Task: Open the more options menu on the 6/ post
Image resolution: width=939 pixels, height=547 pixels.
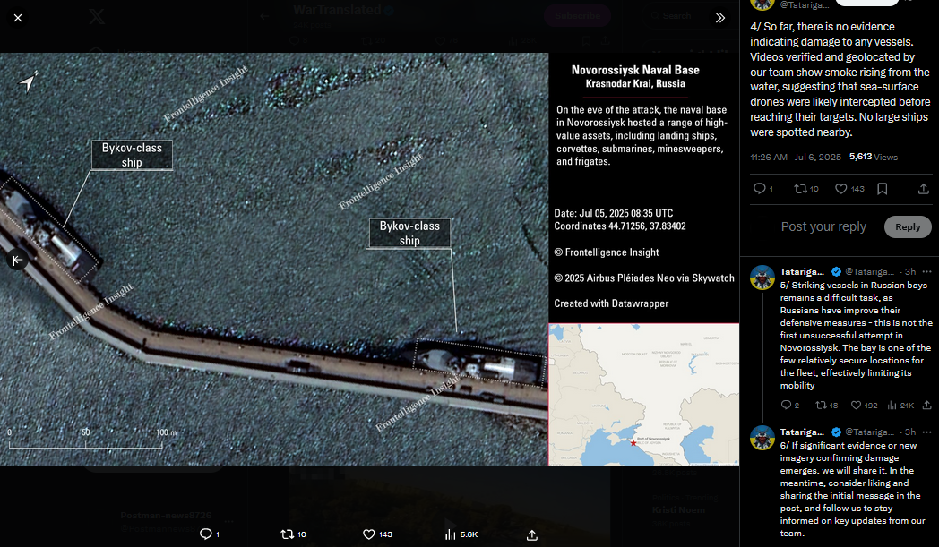Action: point(927,432)
